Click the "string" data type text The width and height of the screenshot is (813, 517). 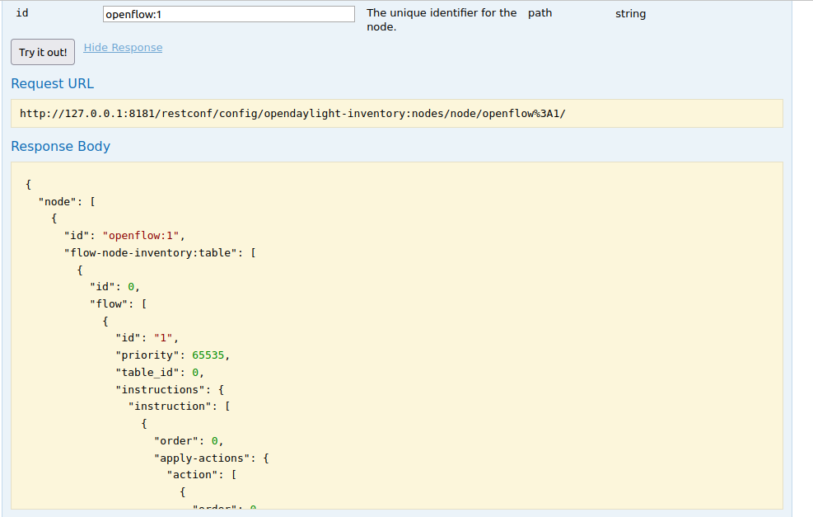click(x=630, y=14)
